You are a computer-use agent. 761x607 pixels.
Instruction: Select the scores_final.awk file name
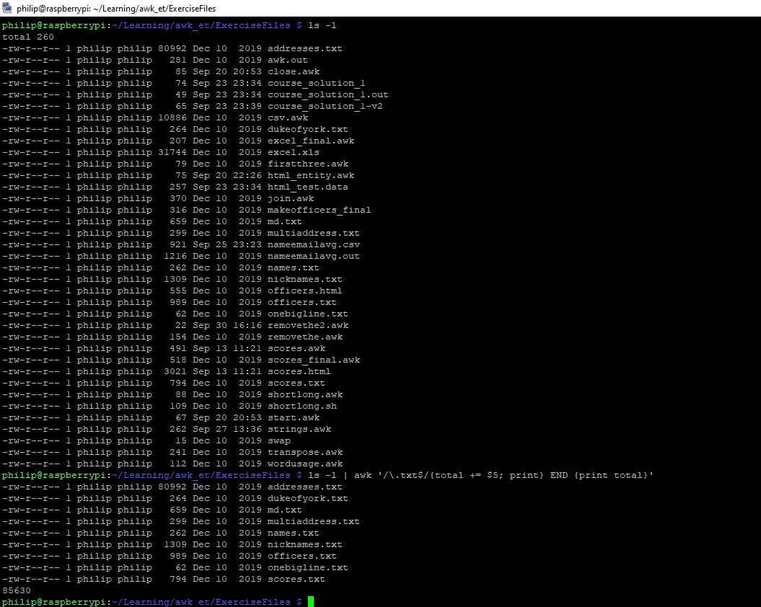314,360
